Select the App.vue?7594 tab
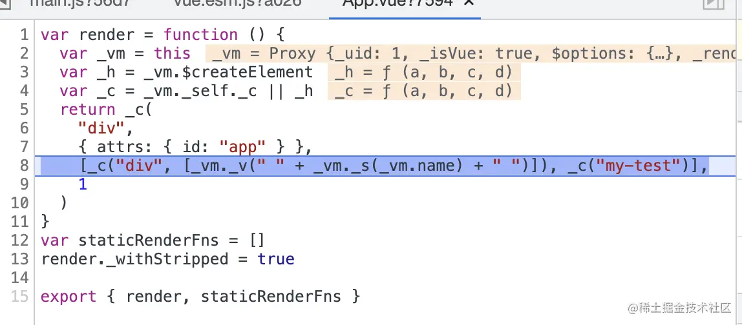742x325 pixels. tap(398, 3)
